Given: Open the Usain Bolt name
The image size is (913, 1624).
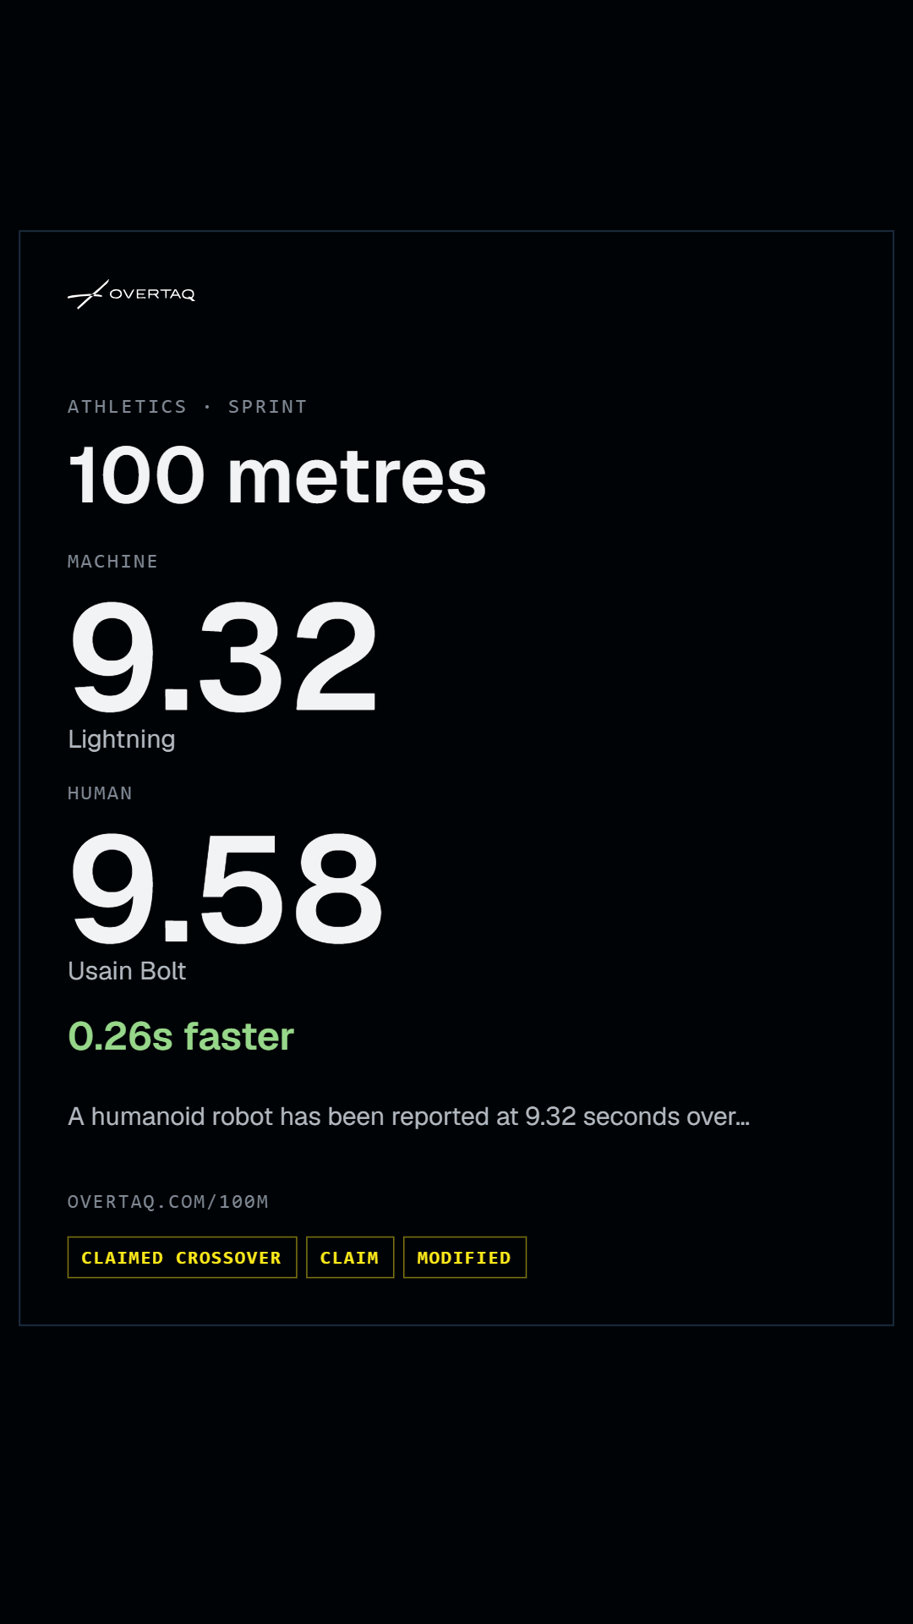Looking at the screenshot, I should pyautogui.click(x=127, y=971).
